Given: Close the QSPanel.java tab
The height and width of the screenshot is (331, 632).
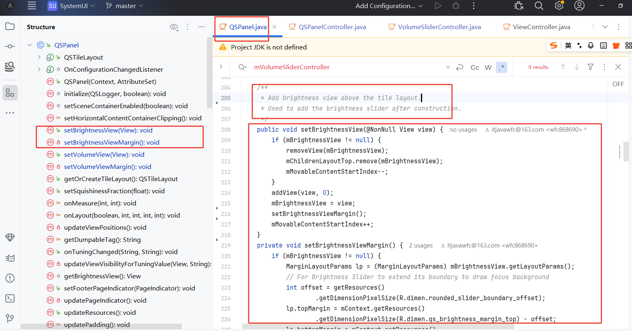Looking at the screenshot, I should pos(274,27).
